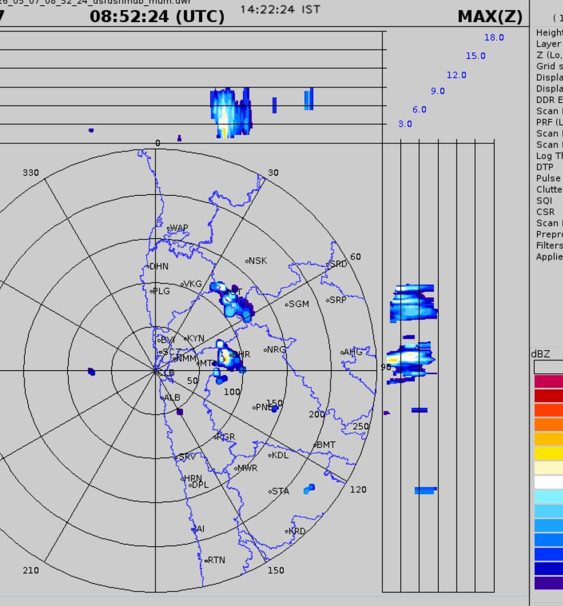
Task: Select the MWR station label
Action: click(247, 468)
